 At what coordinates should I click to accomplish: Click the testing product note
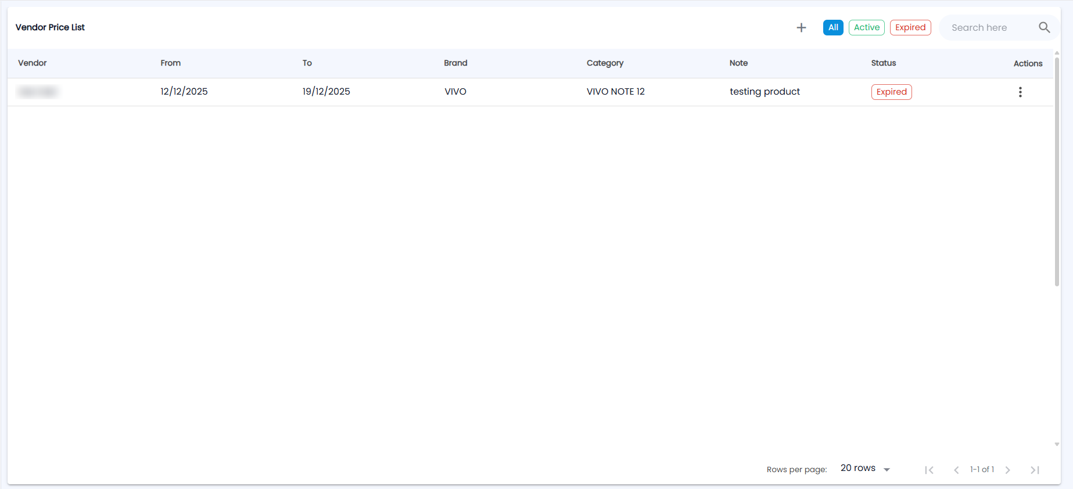765,92
